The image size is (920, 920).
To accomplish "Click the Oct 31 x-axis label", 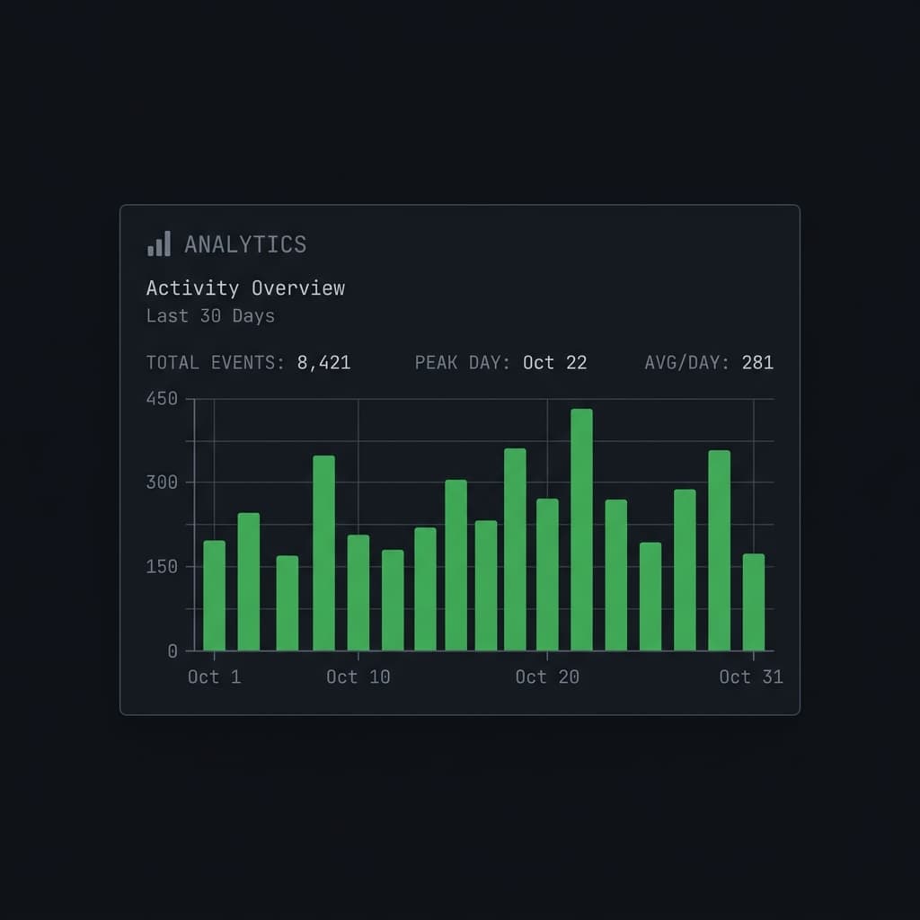I will click(x=751, y=677).
